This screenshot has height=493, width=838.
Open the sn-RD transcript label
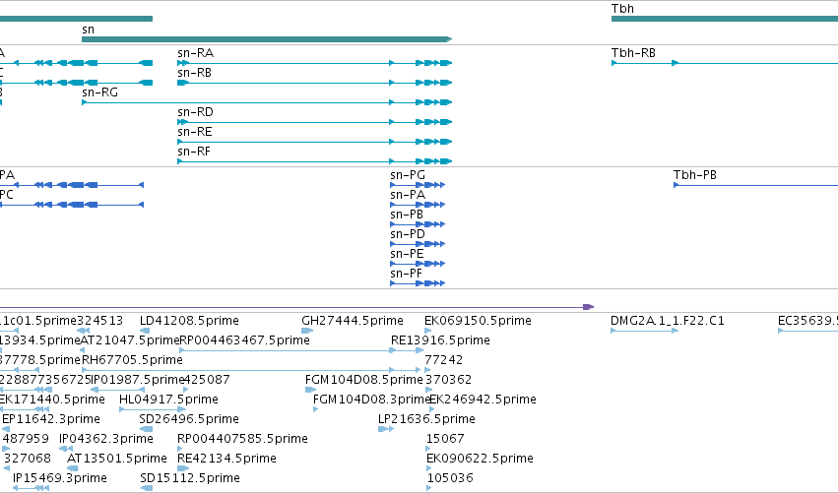(x=196, y=112)
